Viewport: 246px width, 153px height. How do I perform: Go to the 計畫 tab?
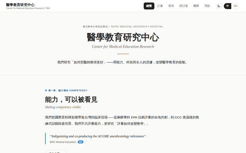point(160,6)
